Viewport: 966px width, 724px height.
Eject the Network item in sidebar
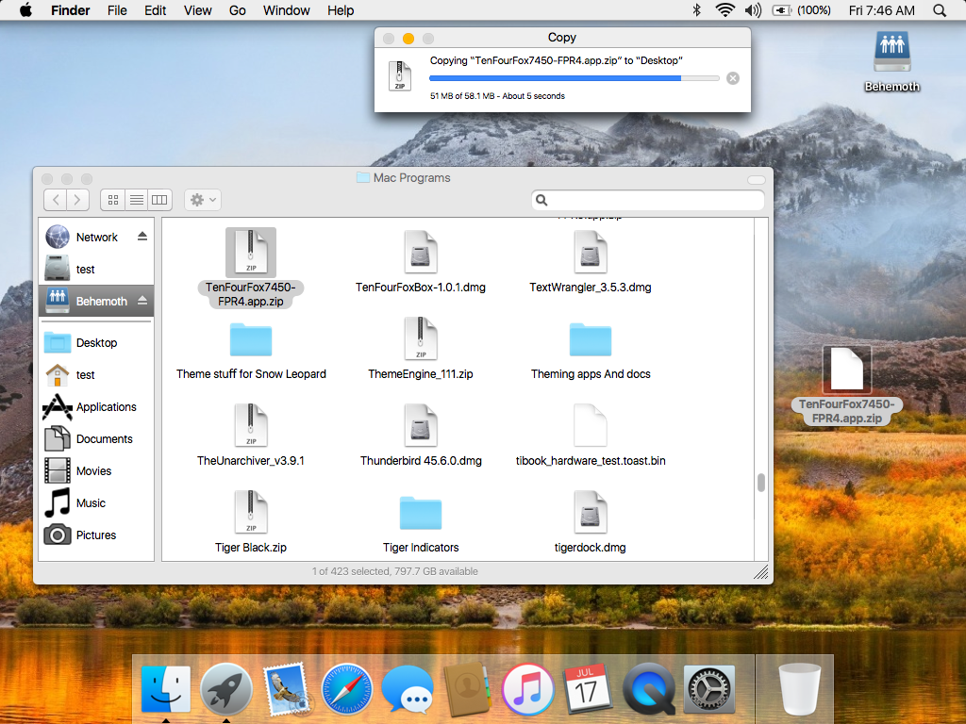coord(142,237)
